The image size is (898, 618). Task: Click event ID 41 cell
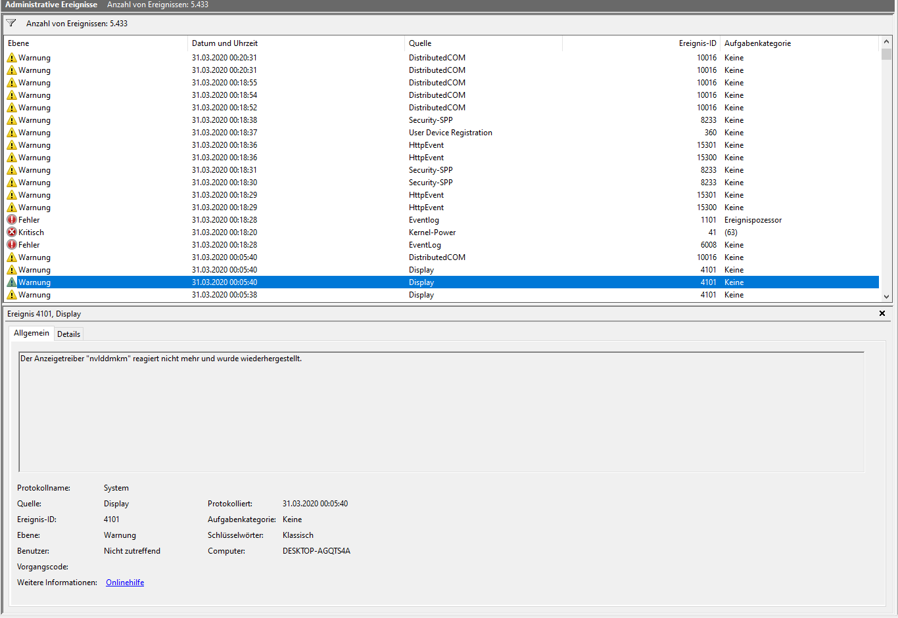[712, 232]
